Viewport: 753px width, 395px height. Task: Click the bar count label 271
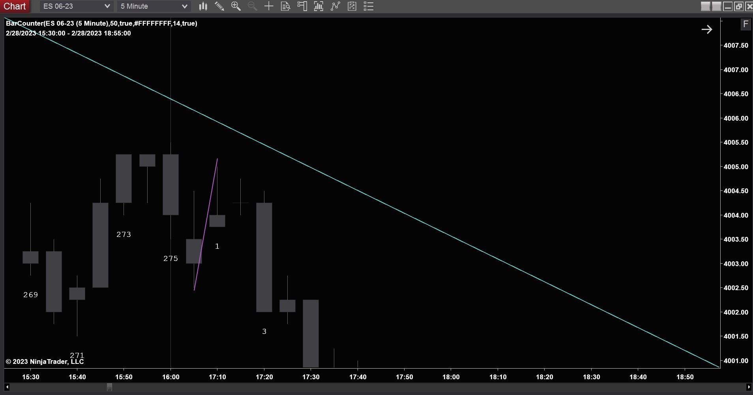click(77, 355)
